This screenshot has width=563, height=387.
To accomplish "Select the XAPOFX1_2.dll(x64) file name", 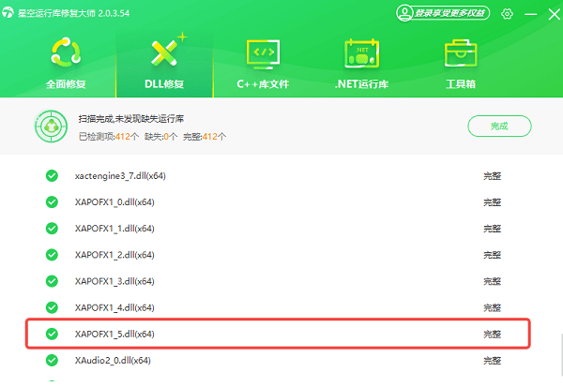I will tap(114, 255).
